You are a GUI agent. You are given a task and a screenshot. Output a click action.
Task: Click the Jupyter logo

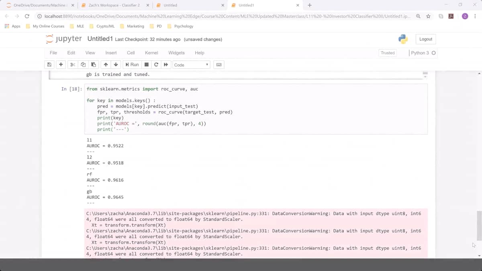[x=64, y=39]
